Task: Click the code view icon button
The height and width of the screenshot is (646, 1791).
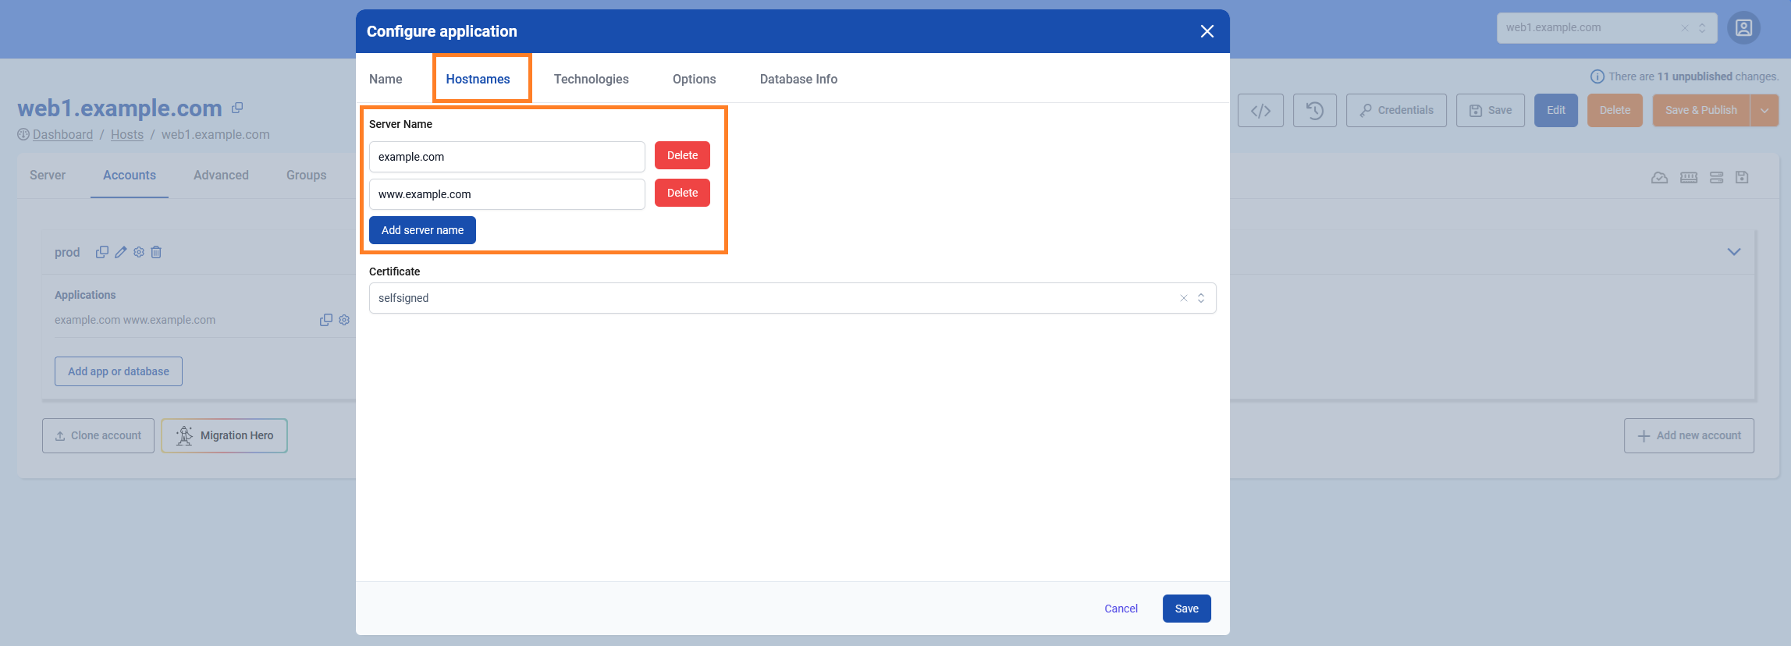Action: [x=1260, y=111]
